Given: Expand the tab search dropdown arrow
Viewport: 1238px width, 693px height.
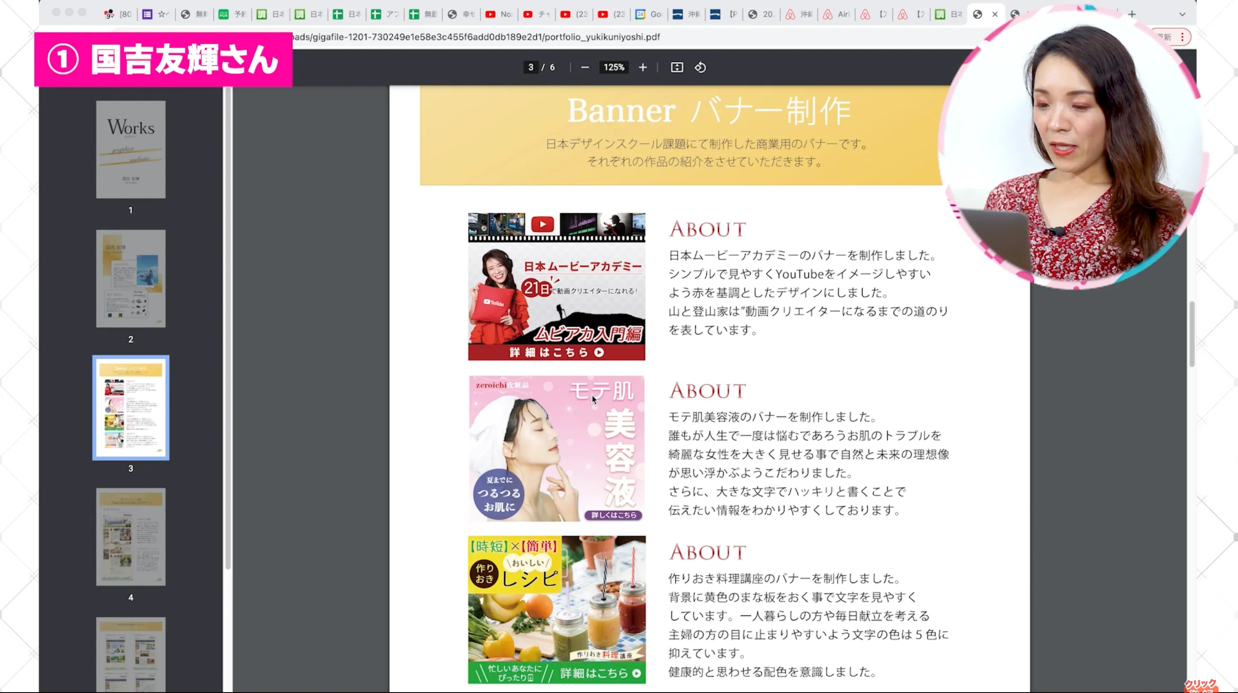Looking at the screenshot, I should point(1182,14).
